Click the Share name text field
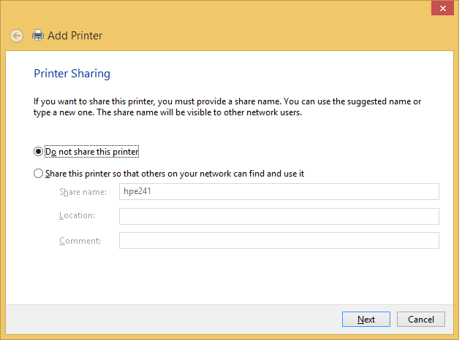 tap(279, 192)
